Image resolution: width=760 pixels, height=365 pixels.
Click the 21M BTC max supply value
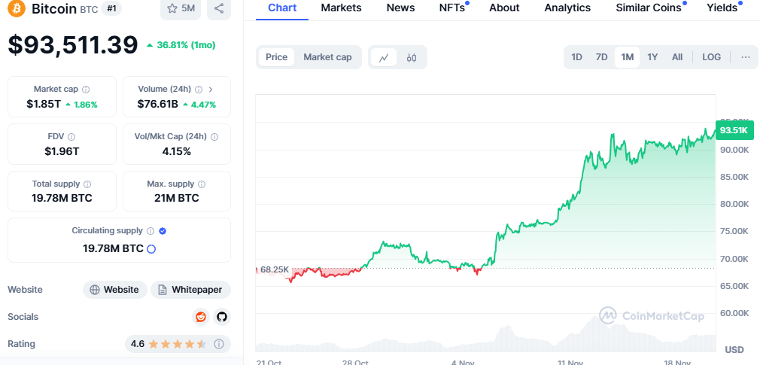pos(176,198)
